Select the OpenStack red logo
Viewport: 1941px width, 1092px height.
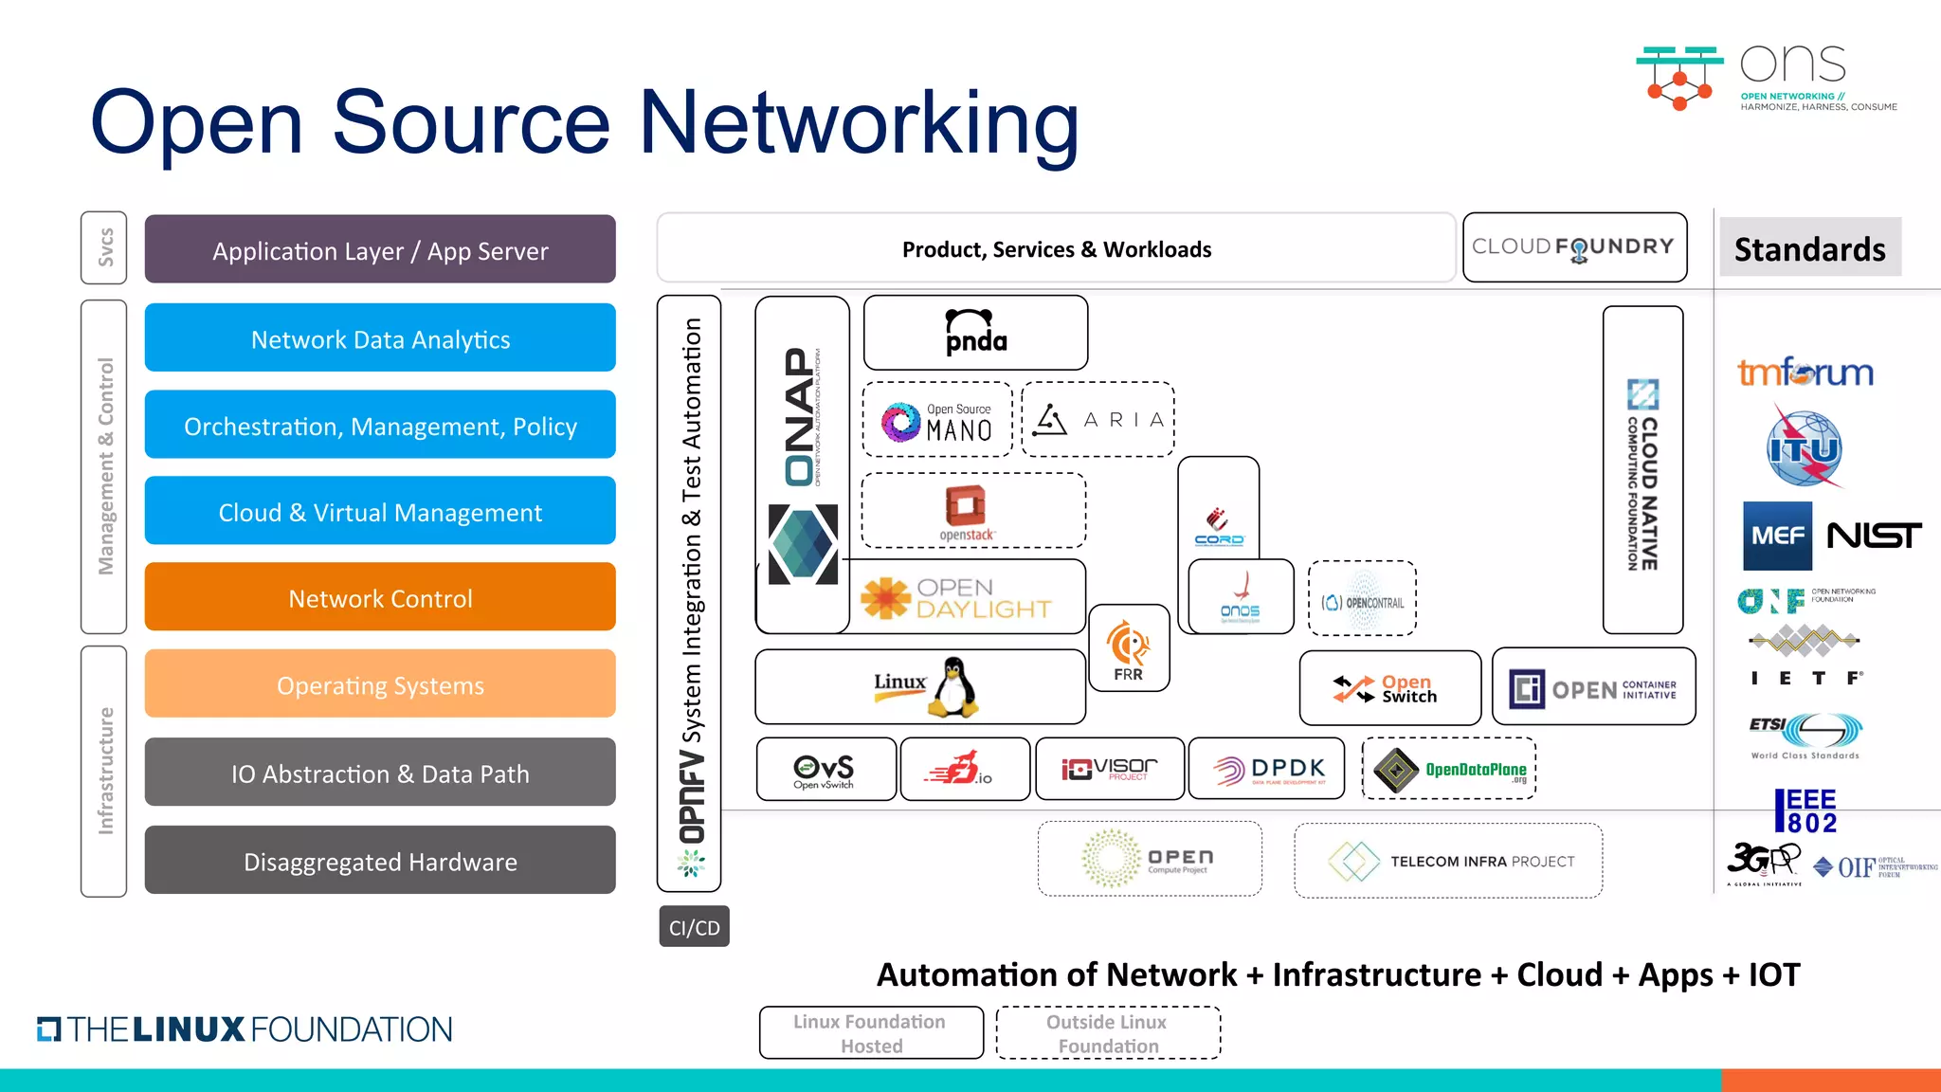(x=966, y=507)
